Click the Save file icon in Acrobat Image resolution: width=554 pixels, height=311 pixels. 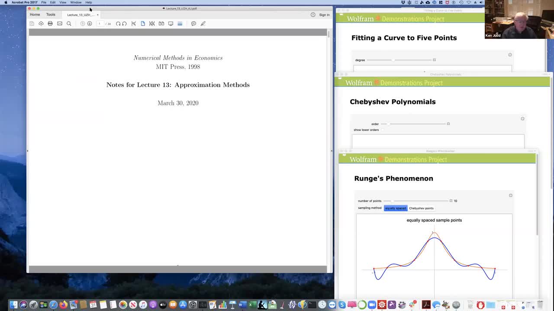point(32,23)
